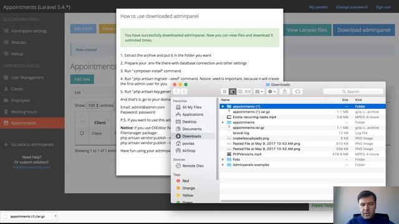Select Pasted File 10-53 AM png
399x224 pixels.
(302, 144)
